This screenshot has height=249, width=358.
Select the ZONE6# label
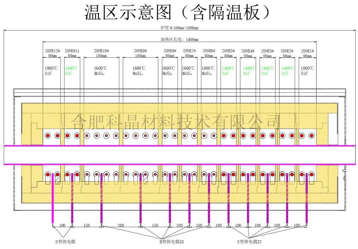point(209,51)
